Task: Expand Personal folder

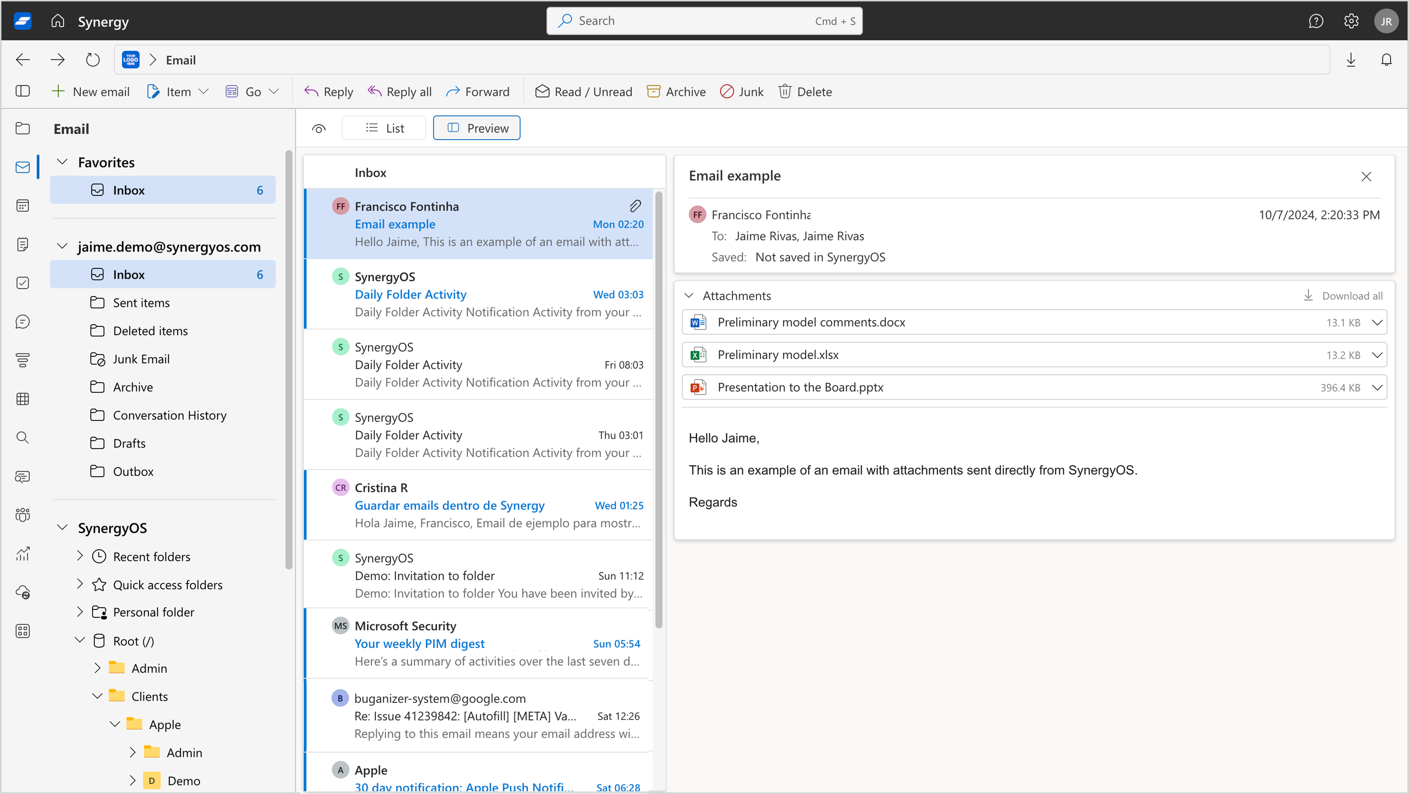Action: (80, 612)
